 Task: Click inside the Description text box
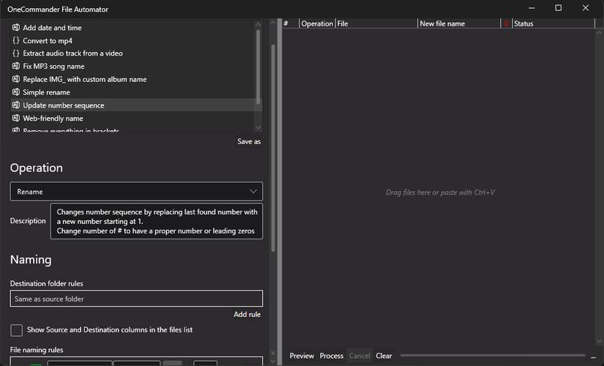157,221
